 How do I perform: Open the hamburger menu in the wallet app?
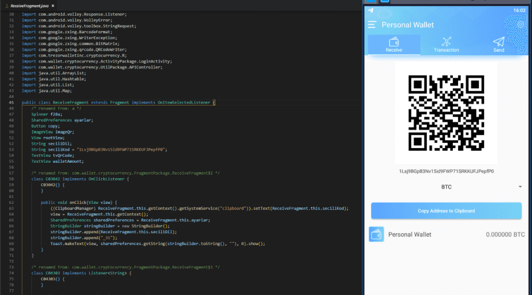coord(372,25)
